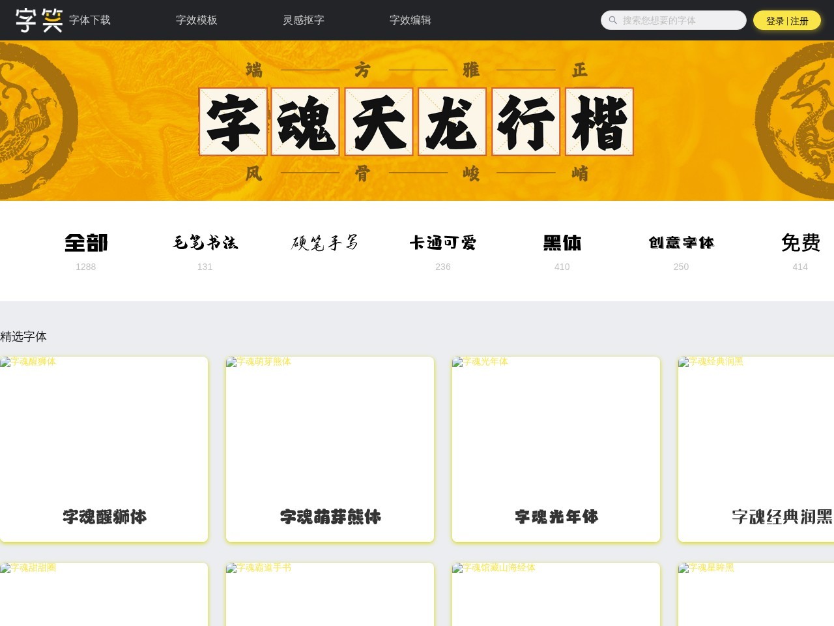Open the 字魂馆藏山海经体 font card
This screenshot has height=626, width=834.
click(556, 594)
